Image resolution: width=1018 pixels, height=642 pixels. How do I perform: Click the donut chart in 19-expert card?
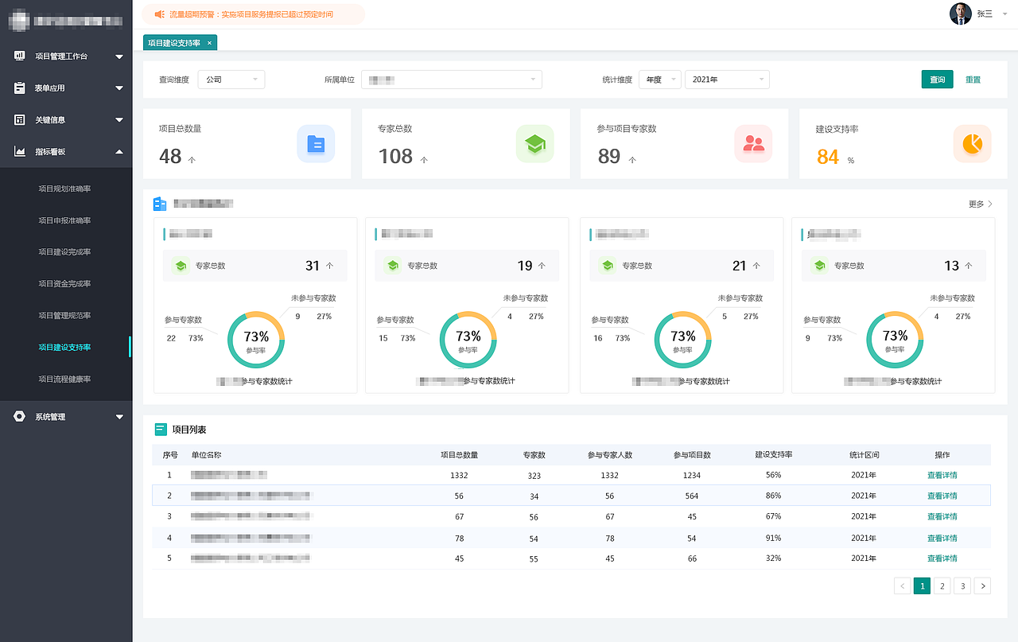point(468,340)
